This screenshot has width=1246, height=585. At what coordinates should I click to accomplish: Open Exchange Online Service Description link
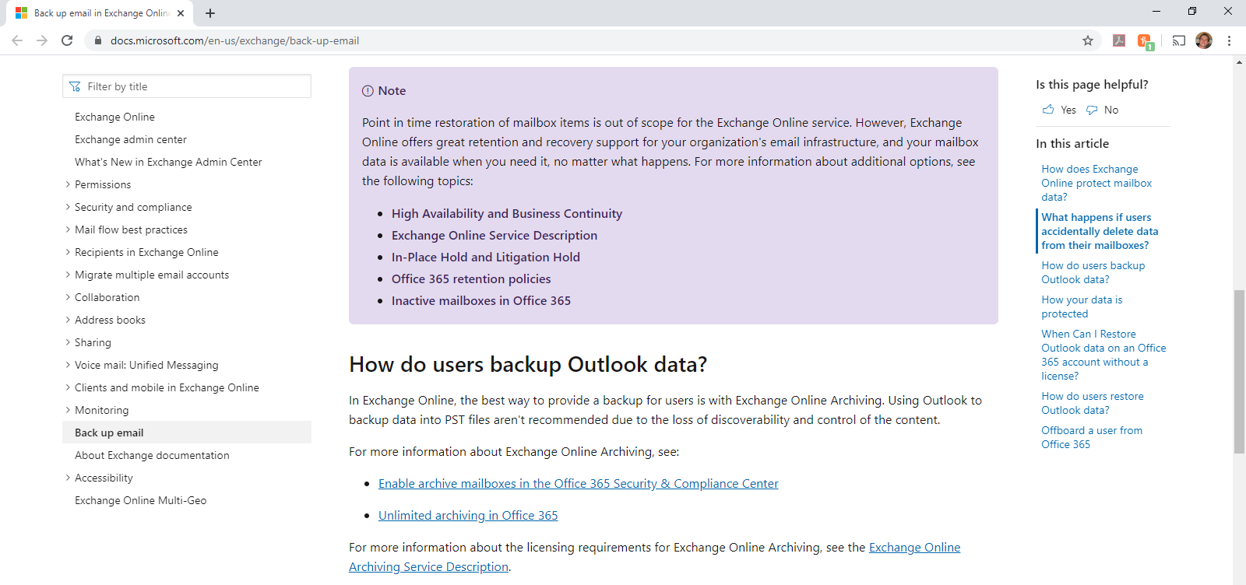[x=495, y=235]
